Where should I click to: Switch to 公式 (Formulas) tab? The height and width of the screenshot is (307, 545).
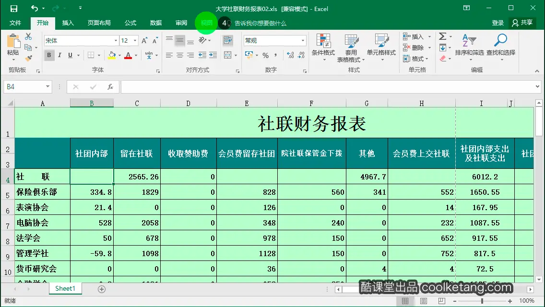(130, 23)
